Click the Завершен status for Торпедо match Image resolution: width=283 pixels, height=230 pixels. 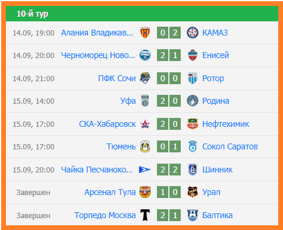pos(33,215)
